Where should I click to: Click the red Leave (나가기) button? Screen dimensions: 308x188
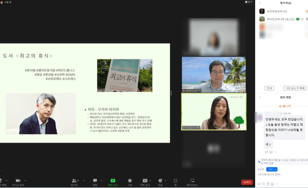[247, 182]
